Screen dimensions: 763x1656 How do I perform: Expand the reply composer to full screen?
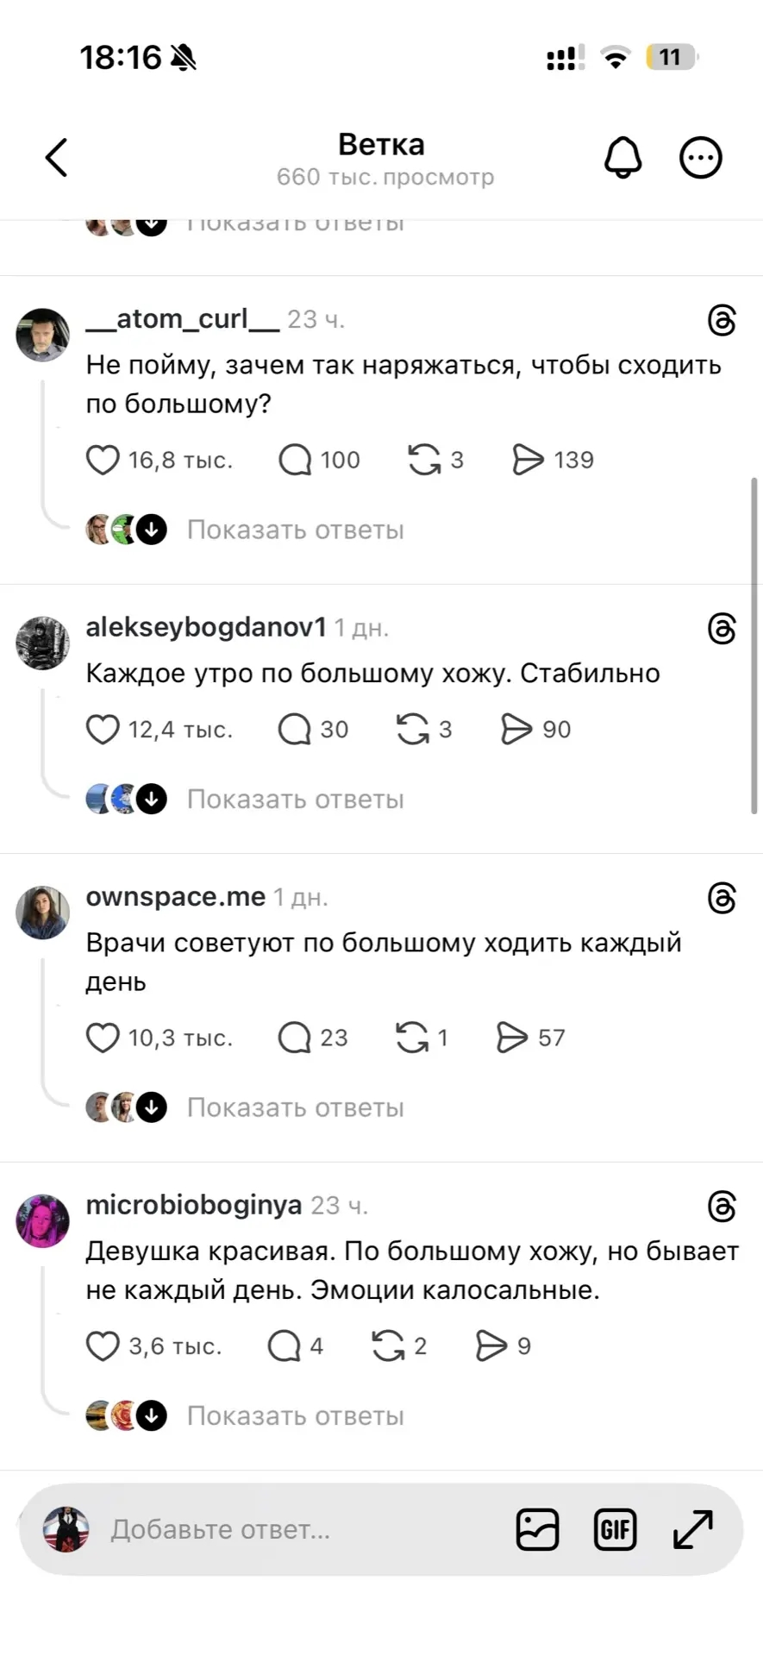tap(692, 1530)
